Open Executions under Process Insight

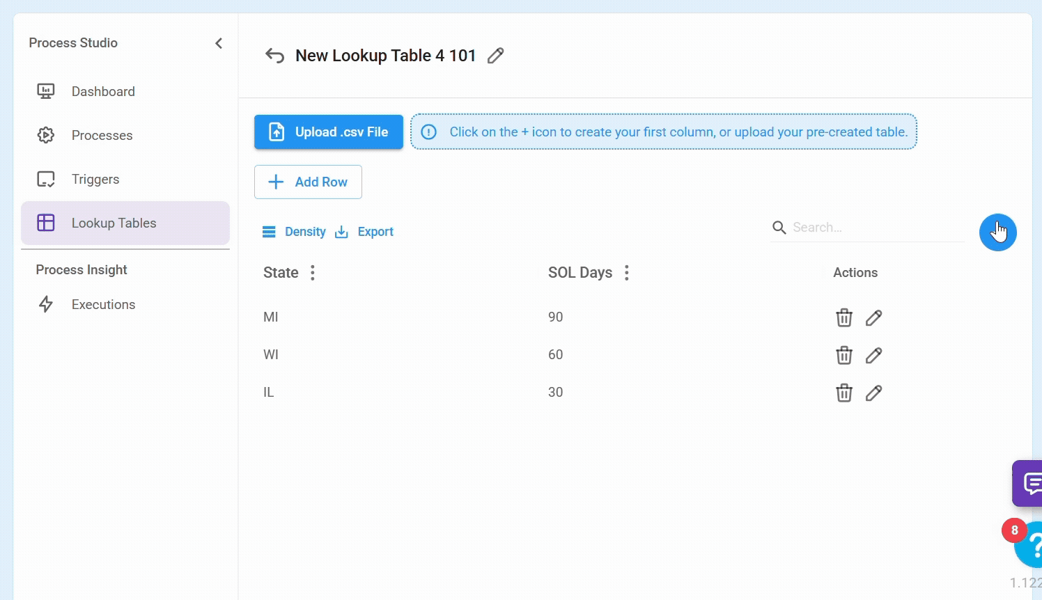coord(103,305)
